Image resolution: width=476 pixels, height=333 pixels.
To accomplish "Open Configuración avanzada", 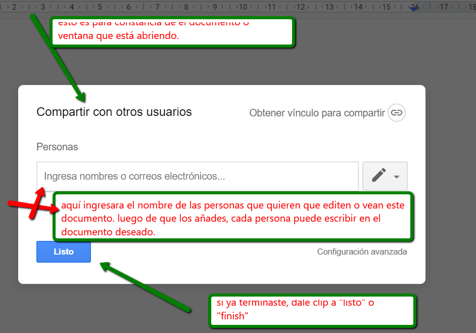I will 362,252.
